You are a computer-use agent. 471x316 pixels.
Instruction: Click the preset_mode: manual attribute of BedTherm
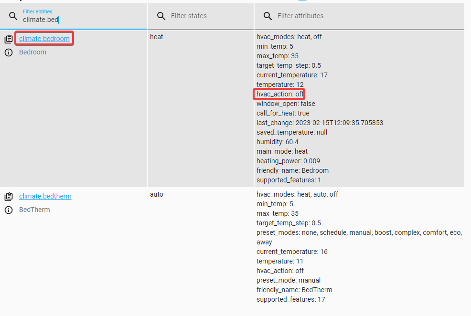tap(281, 280)
